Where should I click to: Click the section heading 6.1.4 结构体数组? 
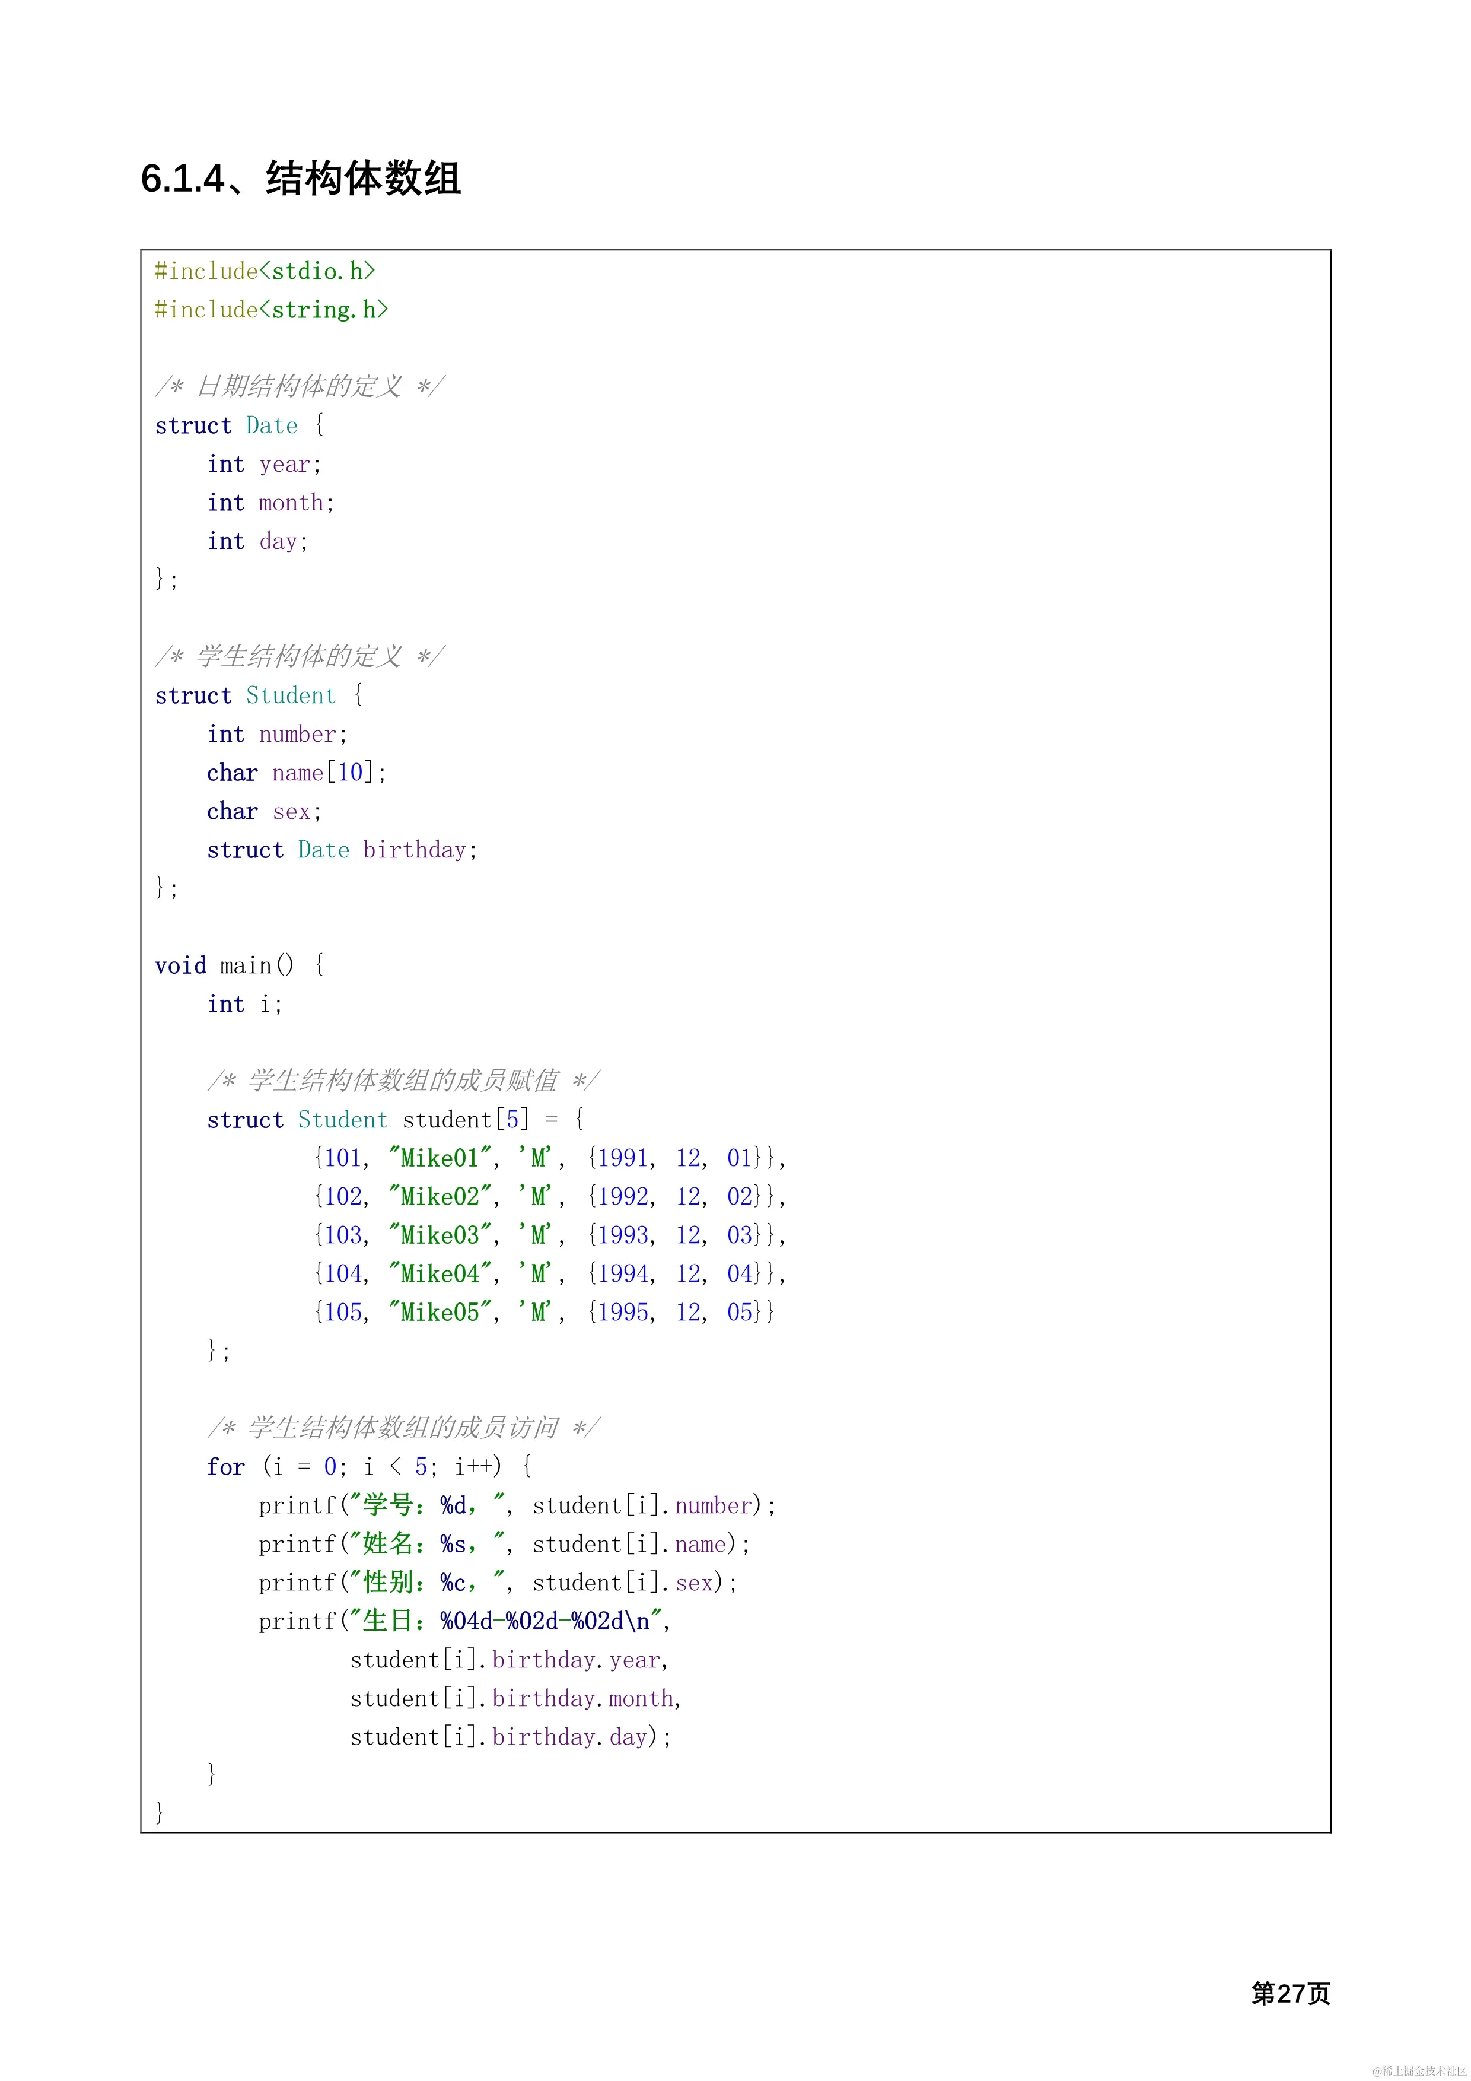[301, 179]
